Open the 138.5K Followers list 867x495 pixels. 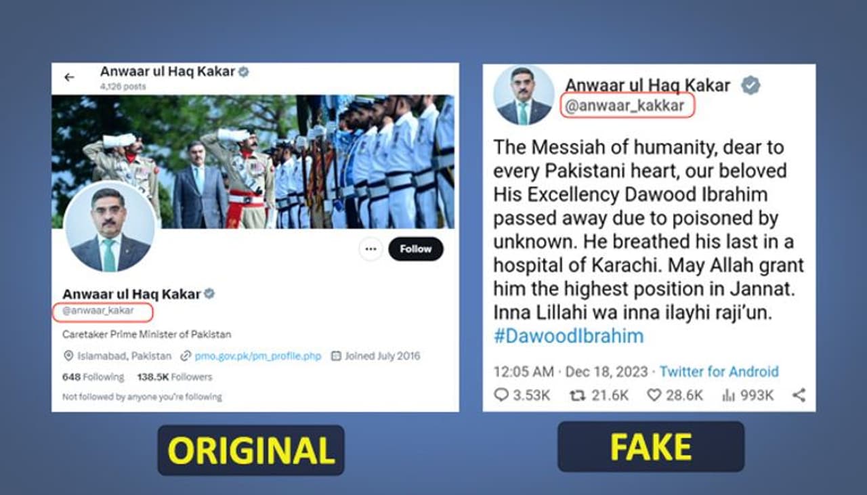174,376
